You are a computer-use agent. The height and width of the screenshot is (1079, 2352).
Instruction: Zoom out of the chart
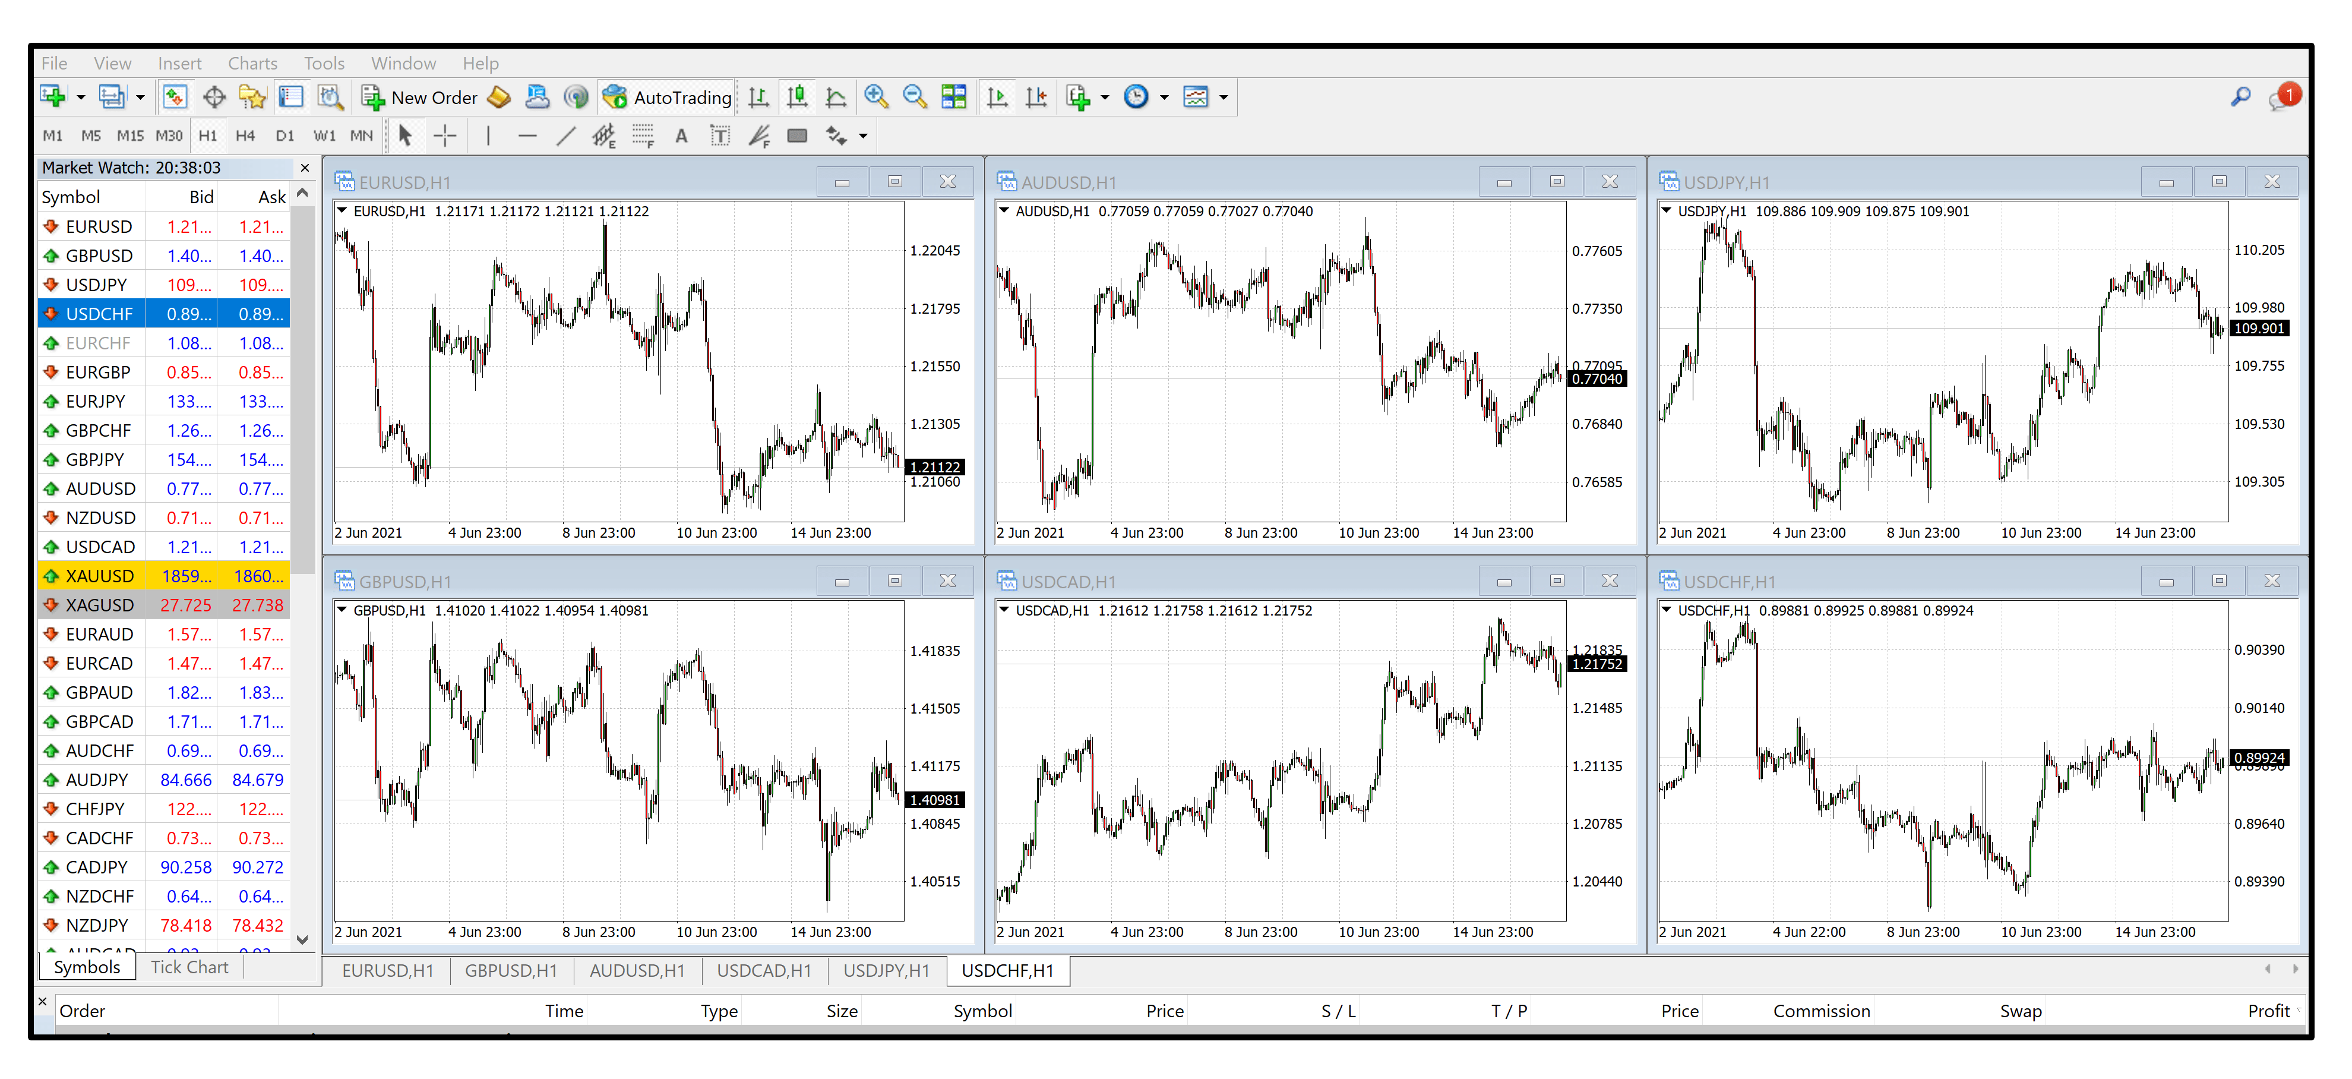915,97
